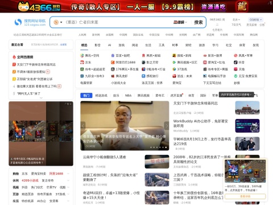
Task: Select the 热门 news tab
Action: (x=86, y=95)
